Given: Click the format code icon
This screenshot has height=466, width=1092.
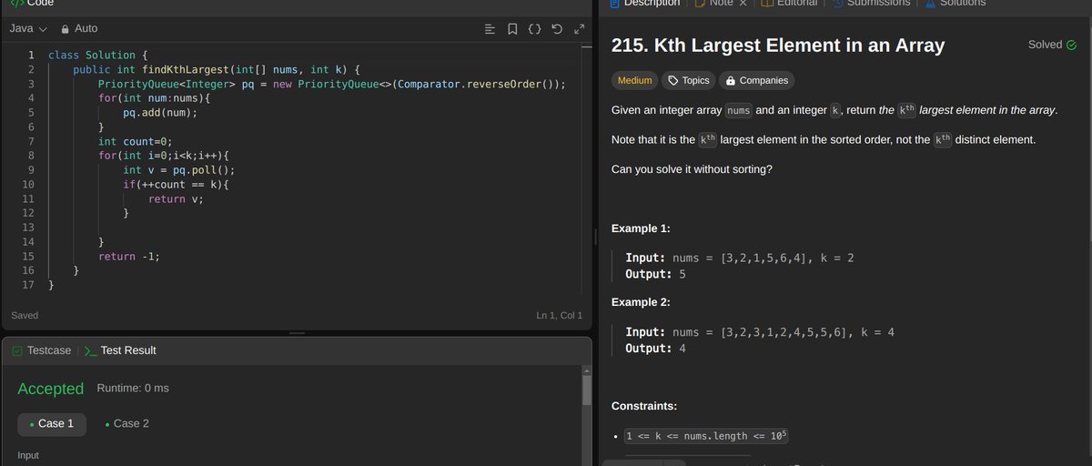Looking at the screenshot, I should tap(490, 29).
